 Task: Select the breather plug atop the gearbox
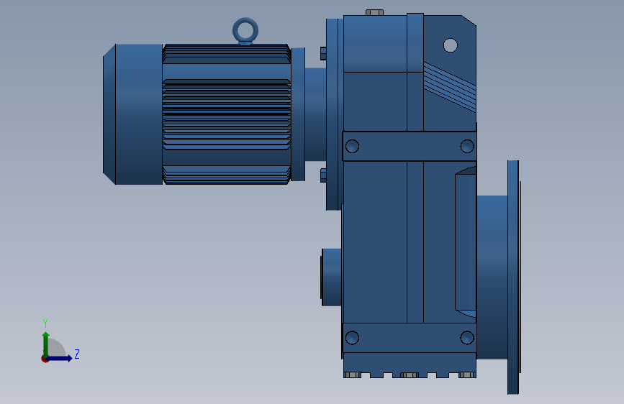pyautogui.click(x=374, y=13)
